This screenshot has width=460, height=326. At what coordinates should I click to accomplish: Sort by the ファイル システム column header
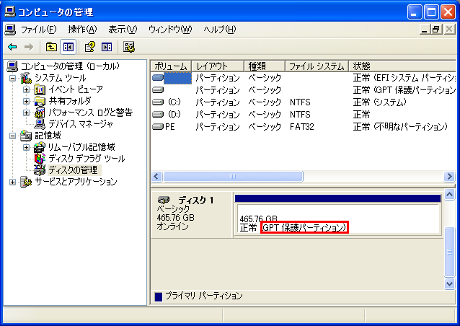pos(317,66)
